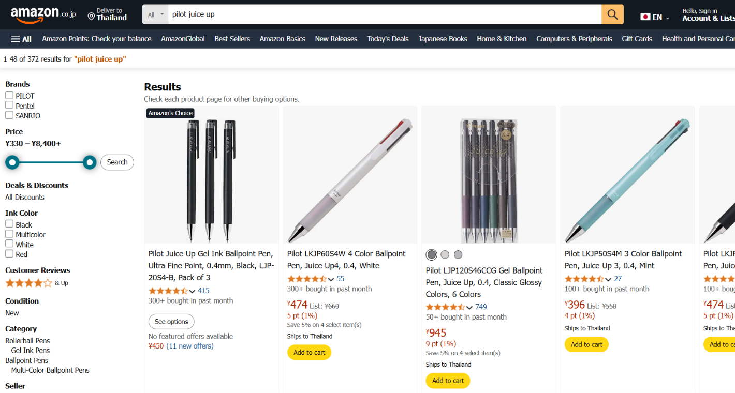Open Today's Deals navigation item
This screenshot has width=735, height=393.
click(x=388, y=39)
